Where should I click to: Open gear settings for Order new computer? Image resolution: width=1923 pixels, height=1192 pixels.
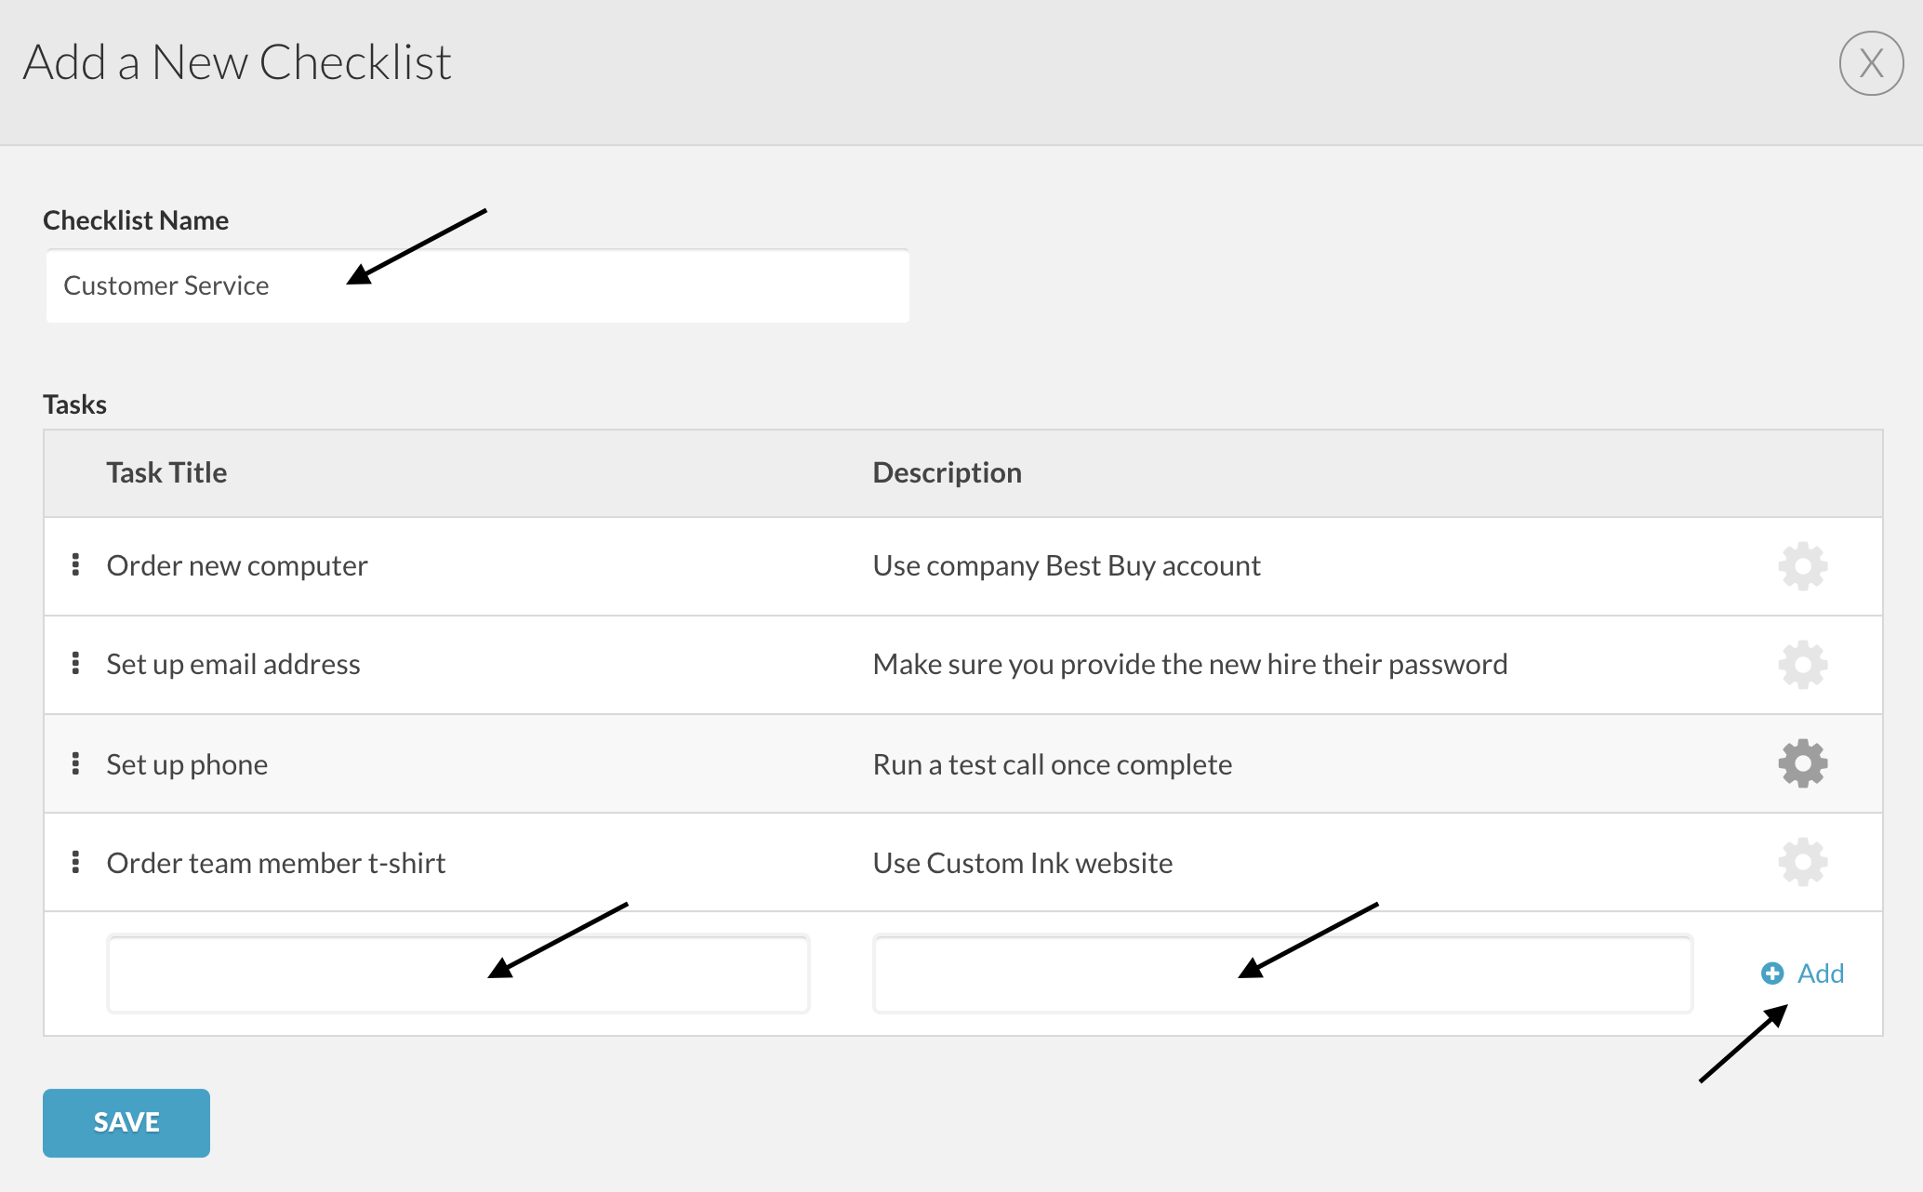[x=1802, y=566]
